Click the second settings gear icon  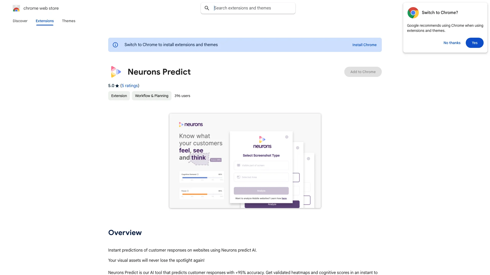(x=298, y=148)
